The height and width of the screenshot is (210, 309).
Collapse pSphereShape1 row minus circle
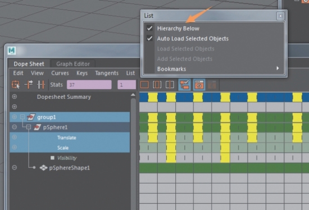tap(15, 167)
